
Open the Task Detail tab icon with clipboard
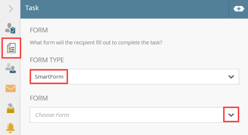10,28
